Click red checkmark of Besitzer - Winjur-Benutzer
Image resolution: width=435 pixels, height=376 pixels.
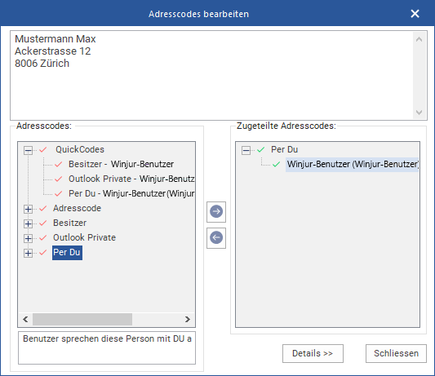coord(59,165)
